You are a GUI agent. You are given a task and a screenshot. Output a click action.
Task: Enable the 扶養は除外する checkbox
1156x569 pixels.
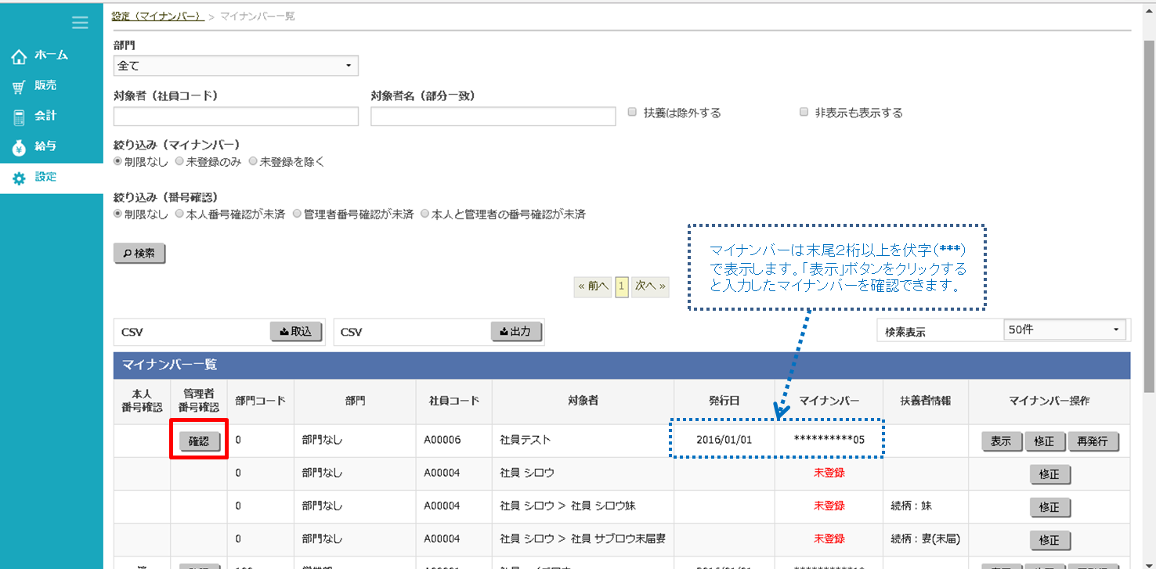click(633, 113)
